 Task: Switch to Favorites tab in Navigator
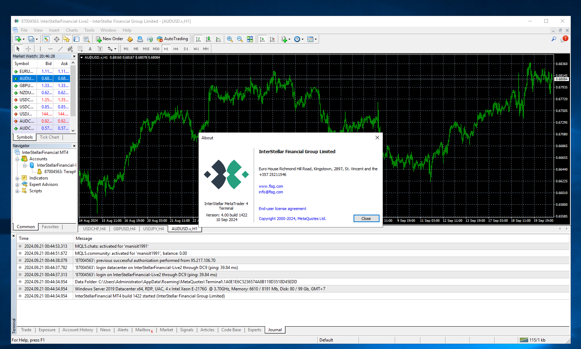click(x=50, y=227)
